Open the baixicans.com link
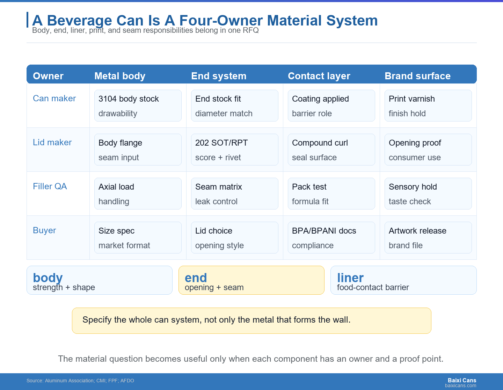Screen dimensions: 503x390 coord(460,385)
